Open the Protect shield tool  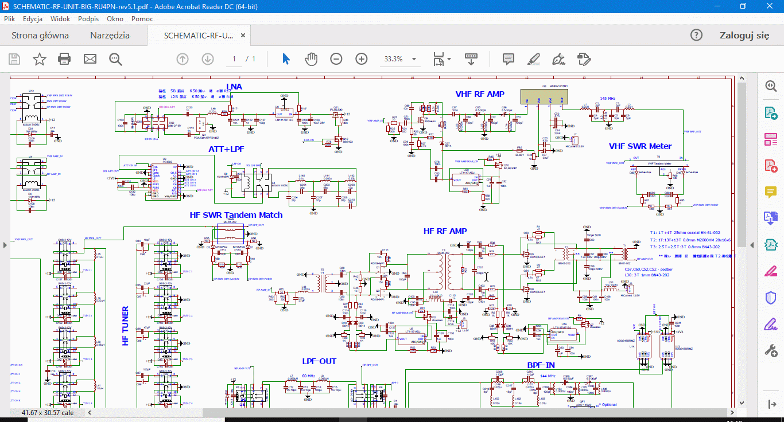[x=770, y=298]
